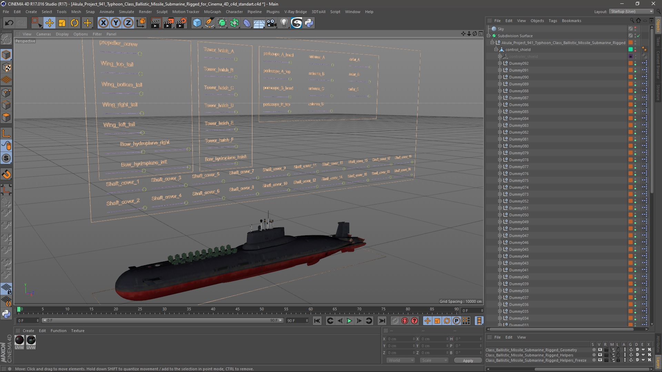Open Material Manager Create menu
The image size is (662, 372).
click(28, 331)
